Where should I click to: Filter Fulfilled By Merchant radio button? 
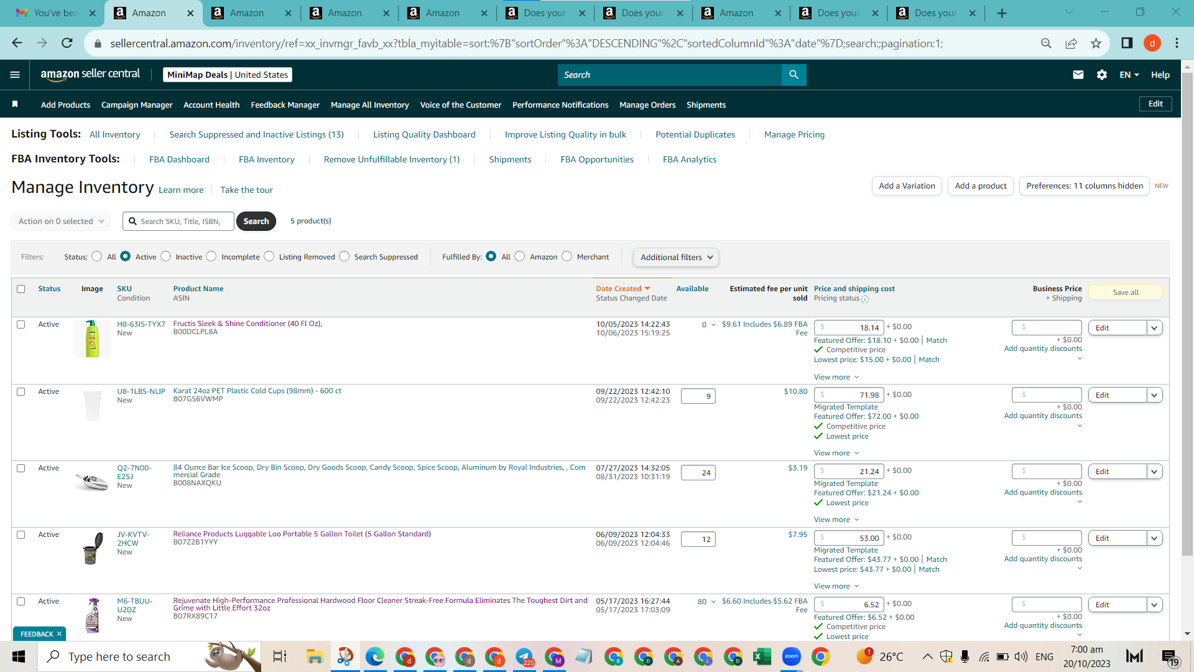pos(567,256)
